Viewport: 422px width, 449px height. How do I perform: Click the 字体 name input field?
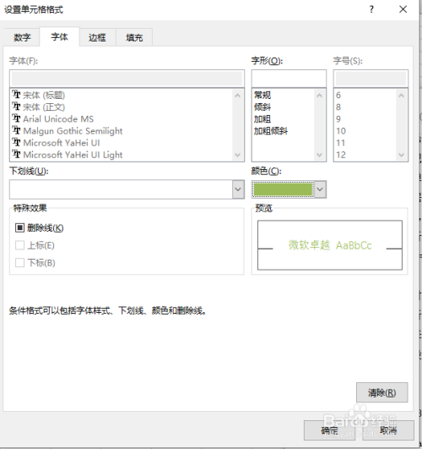[x=127, y=78]
